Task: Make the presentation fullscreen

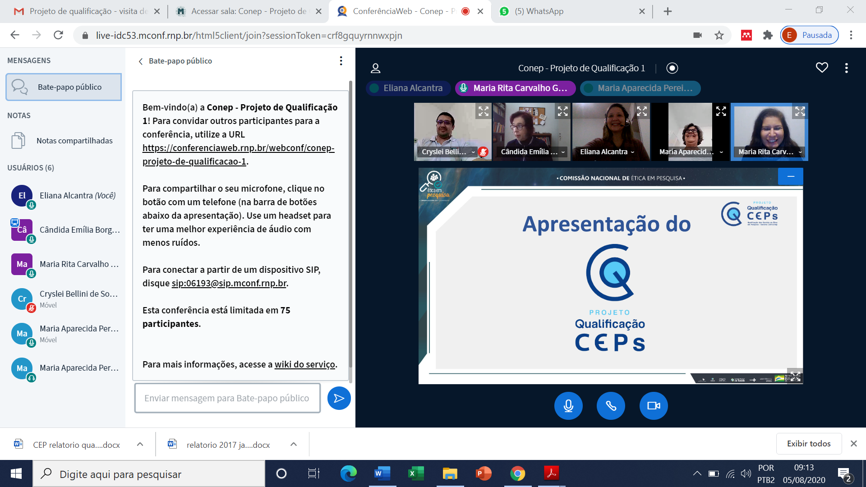Action: tap(795, 376)
